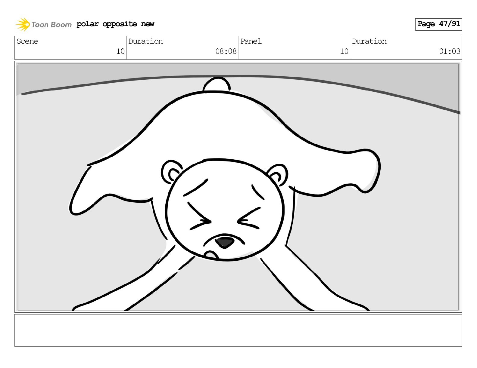Click the 'Scene' header label

27,41
